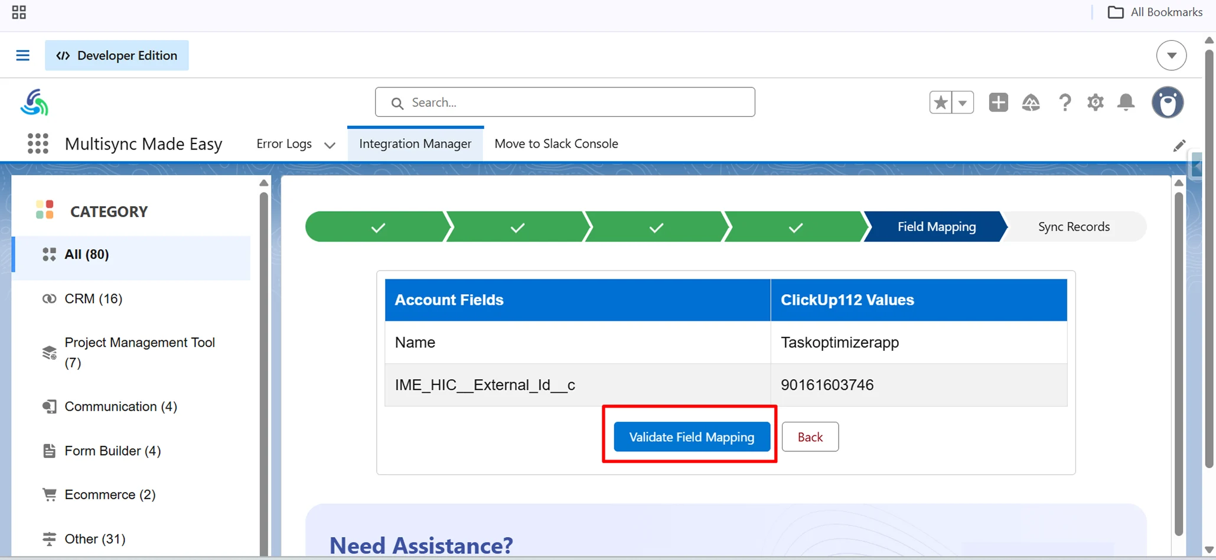1216x560 pixels.
Task: Click the All Bookmarks folder
Action: pos(1155,12)
